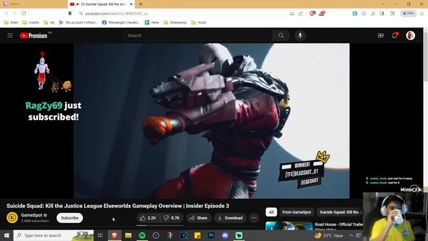Open more actions ellipsis under video
Screen dimensions: 428x241
(254, 218)
